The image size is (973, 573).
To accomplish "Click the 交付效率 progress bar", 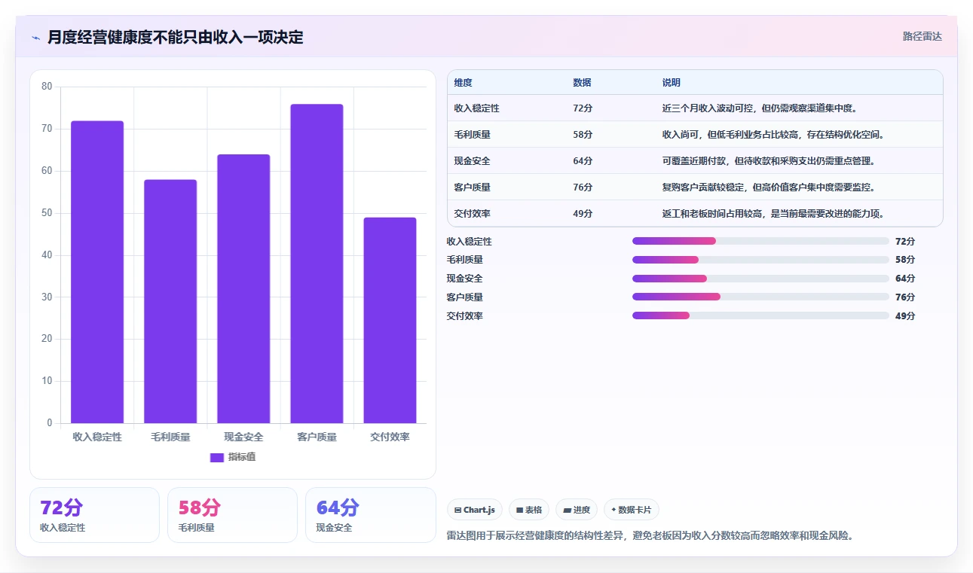I will [760, 315].
